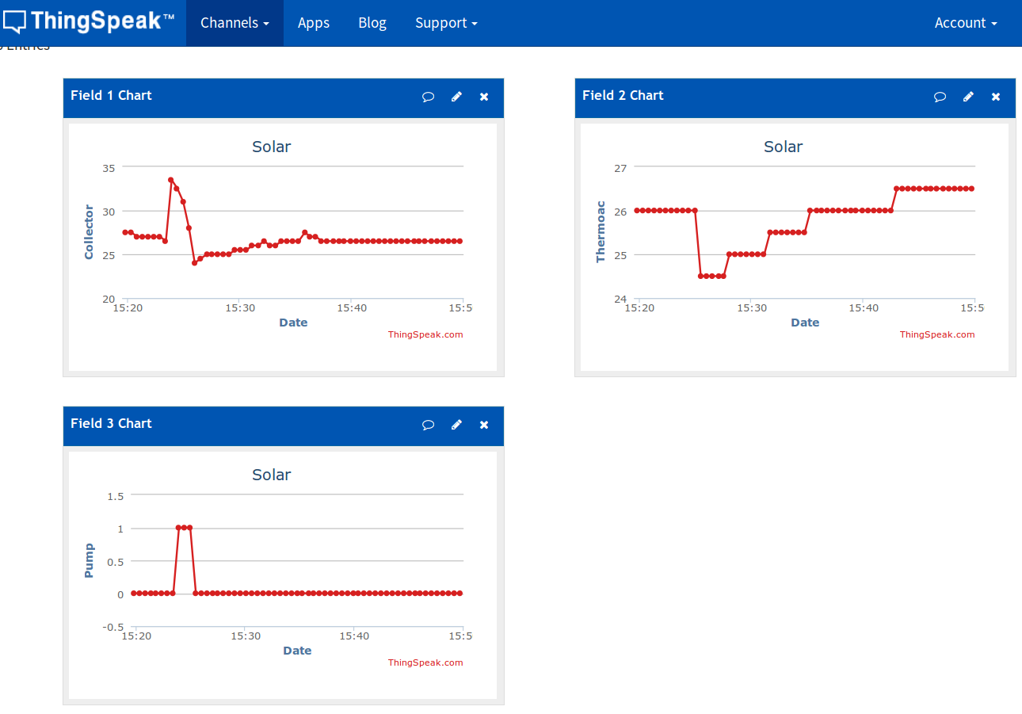Viewport: 1022px width, 714px height.
Task: Expand the Account dropdown menu
Action: pyautogui.click(x=966, y=23)
